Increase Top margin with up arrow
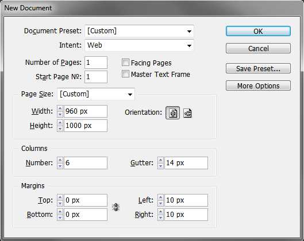304x241 pixels. [60, 197]
